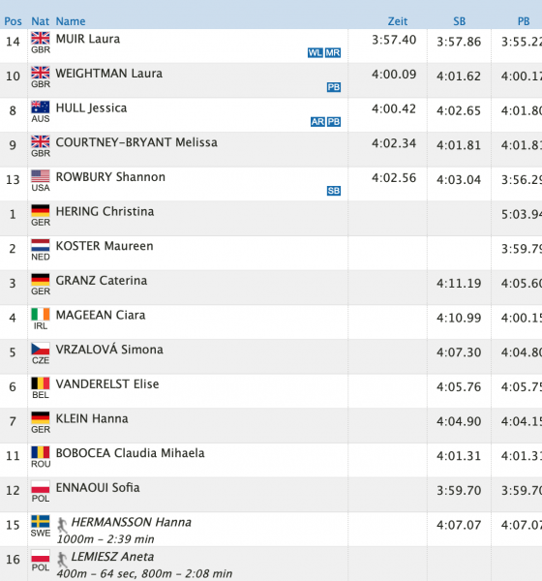Click the Australian flag for Hull Jessica
The width and height of the screenshot is (542, 581).
pyautogui.click(x=41, y=107)
